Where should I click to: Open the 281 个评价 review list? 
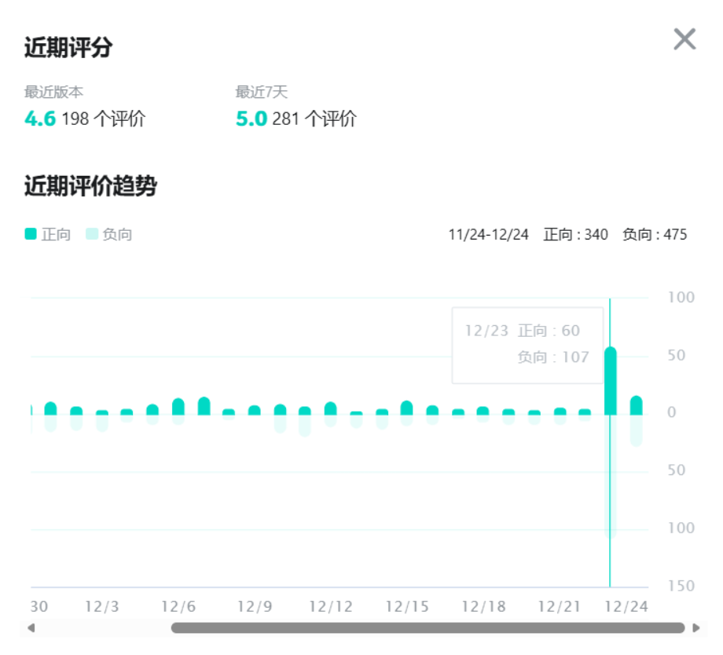[x=314, y=119]
